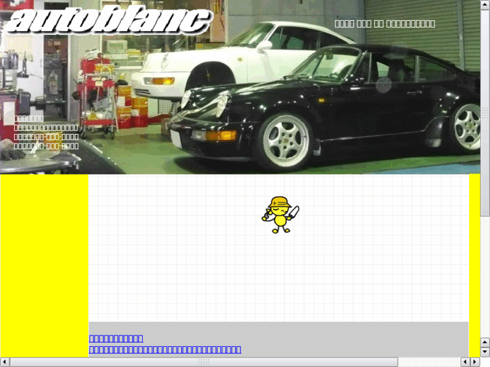The image size is (490, 367).
Task: Click horizontal scrollbar left arrow at far left
Action: (5, 362)
